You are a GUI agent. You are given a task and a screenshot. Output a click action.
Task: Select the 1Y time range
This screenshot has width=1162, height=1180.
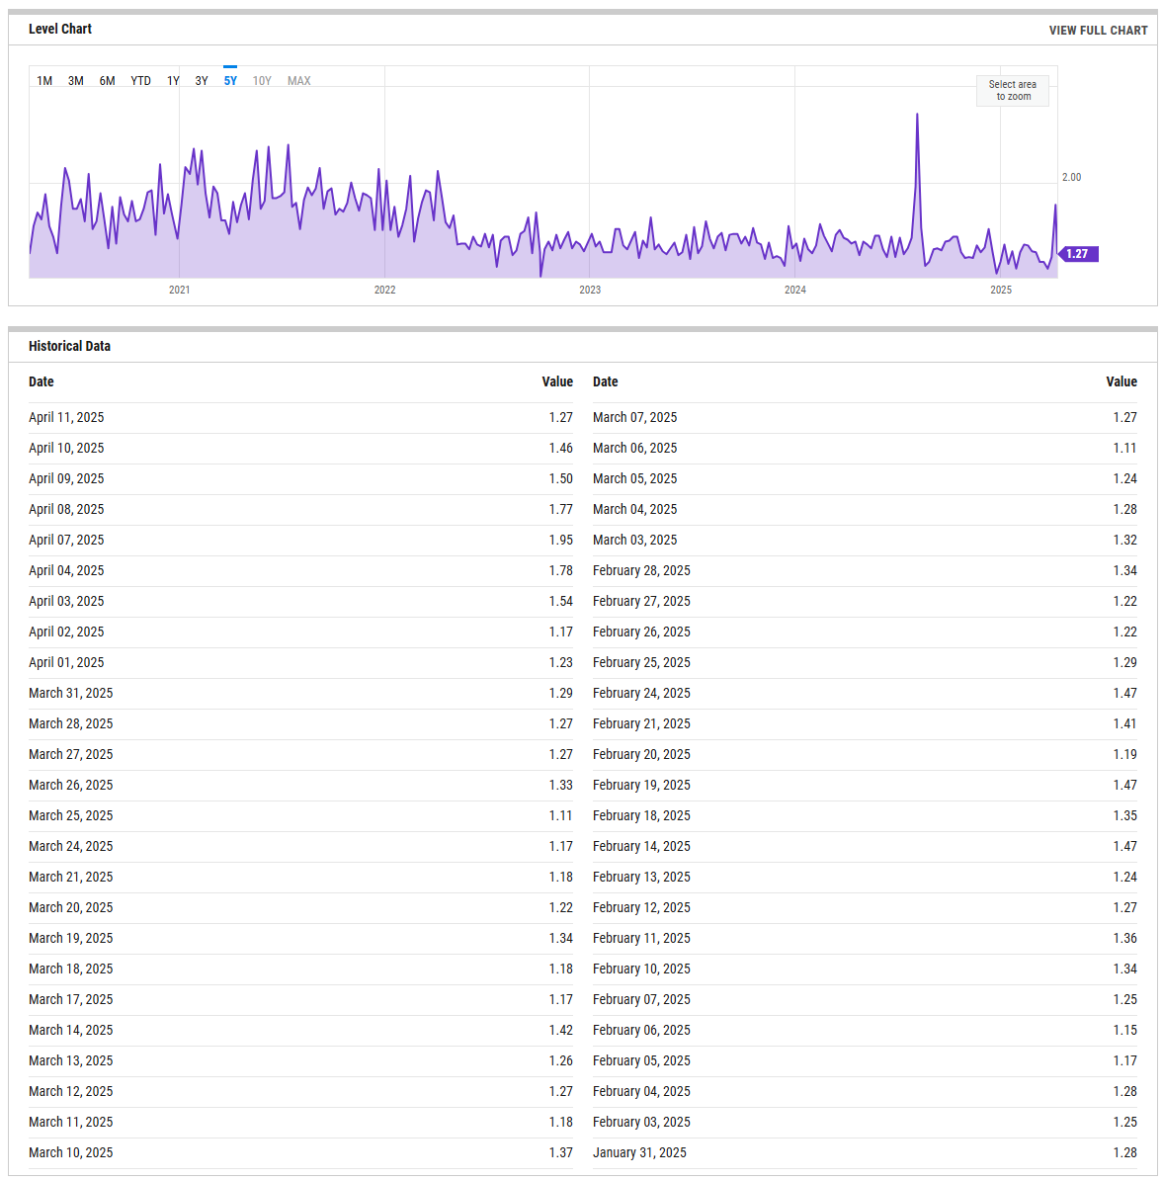[173, 80]
